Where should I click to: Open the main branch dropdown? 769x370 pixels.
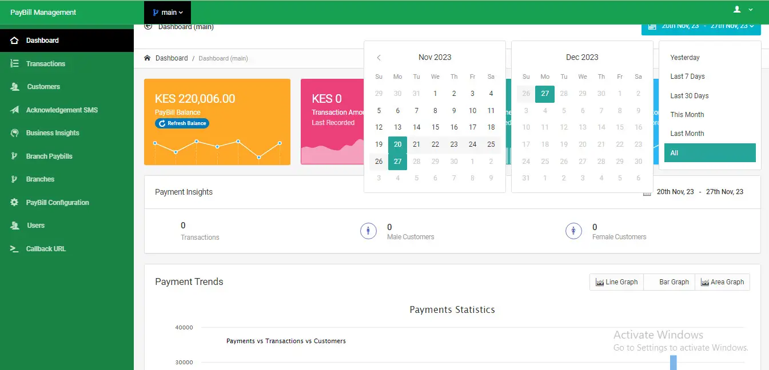(168, 12)
